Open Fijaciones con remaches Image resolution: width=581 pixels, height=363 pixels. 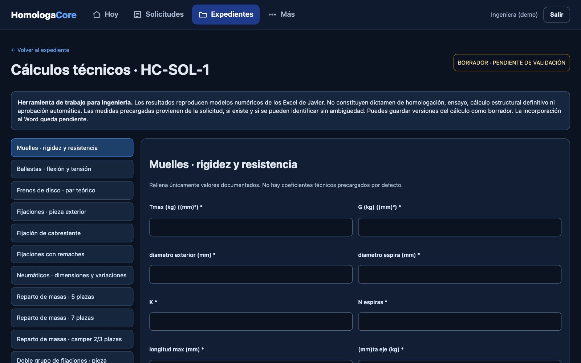coord(72,254)
